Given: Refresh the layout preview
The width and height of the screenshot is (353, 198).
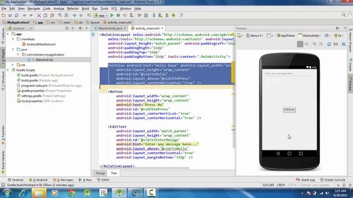Looking at the screenshot, I should point(329,44).
